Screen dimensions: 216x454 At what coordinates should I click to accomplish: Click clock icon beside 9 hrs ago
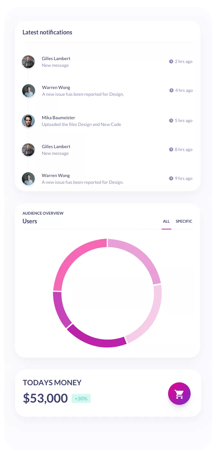[x=171, y=178]
